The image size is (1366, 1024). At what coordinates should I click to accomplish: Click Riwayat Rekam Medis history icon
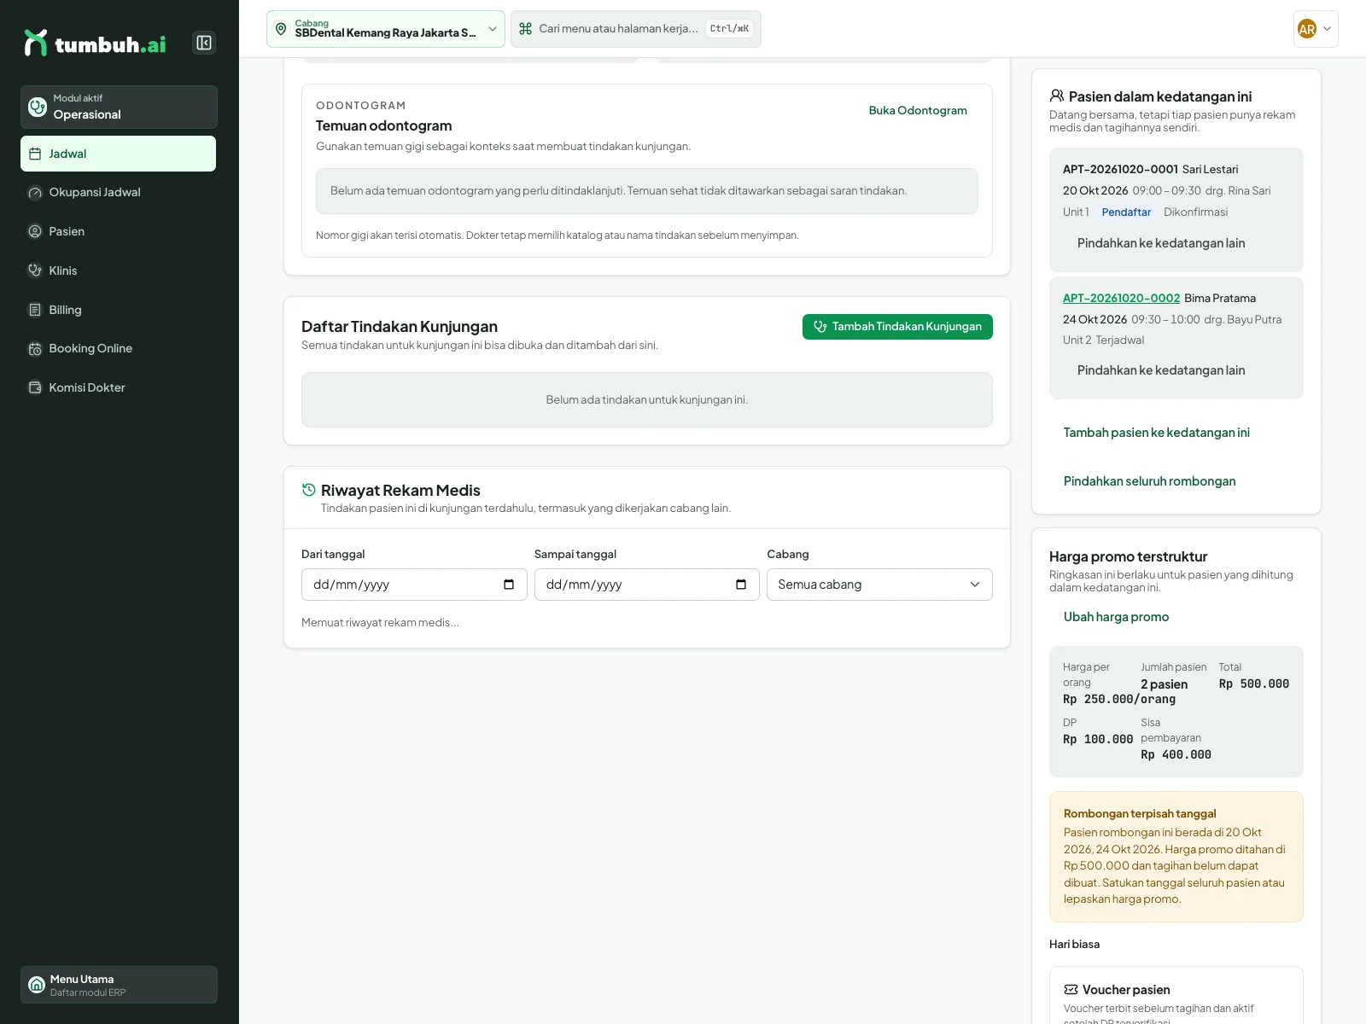coord(309,490)
